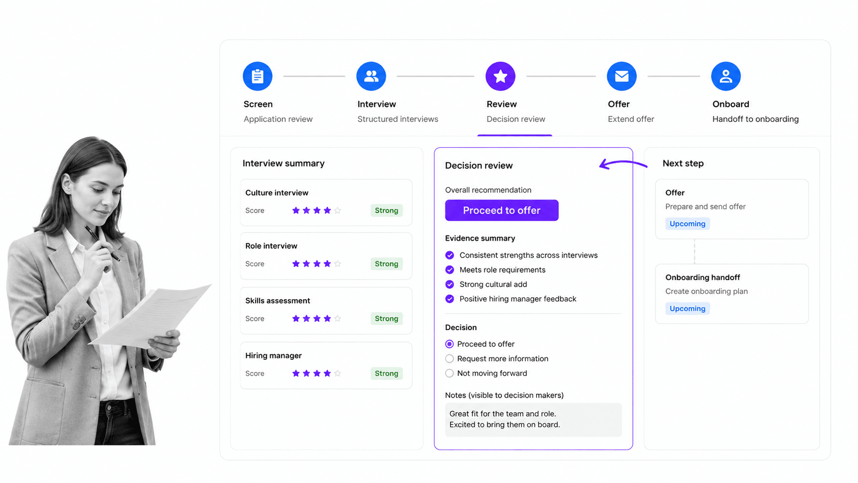Click Upcoming badge under Prepare and send offer
The width and height of the screenshot is (858, 483).
click(x=688, y=224)
